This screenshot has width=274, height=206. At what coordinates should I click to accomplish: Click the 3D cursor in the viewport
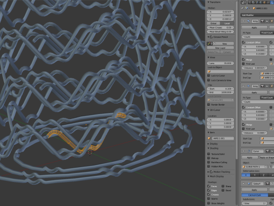90,152
